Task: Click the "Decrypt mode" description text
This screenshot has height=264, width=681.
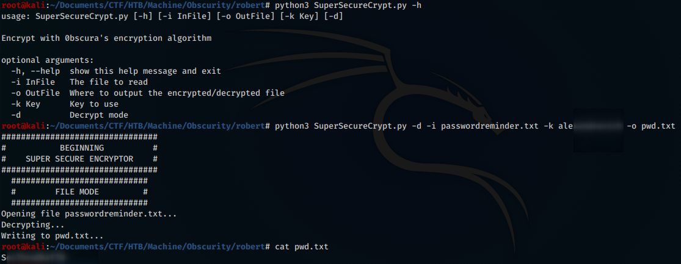Action: coord(99,115)
